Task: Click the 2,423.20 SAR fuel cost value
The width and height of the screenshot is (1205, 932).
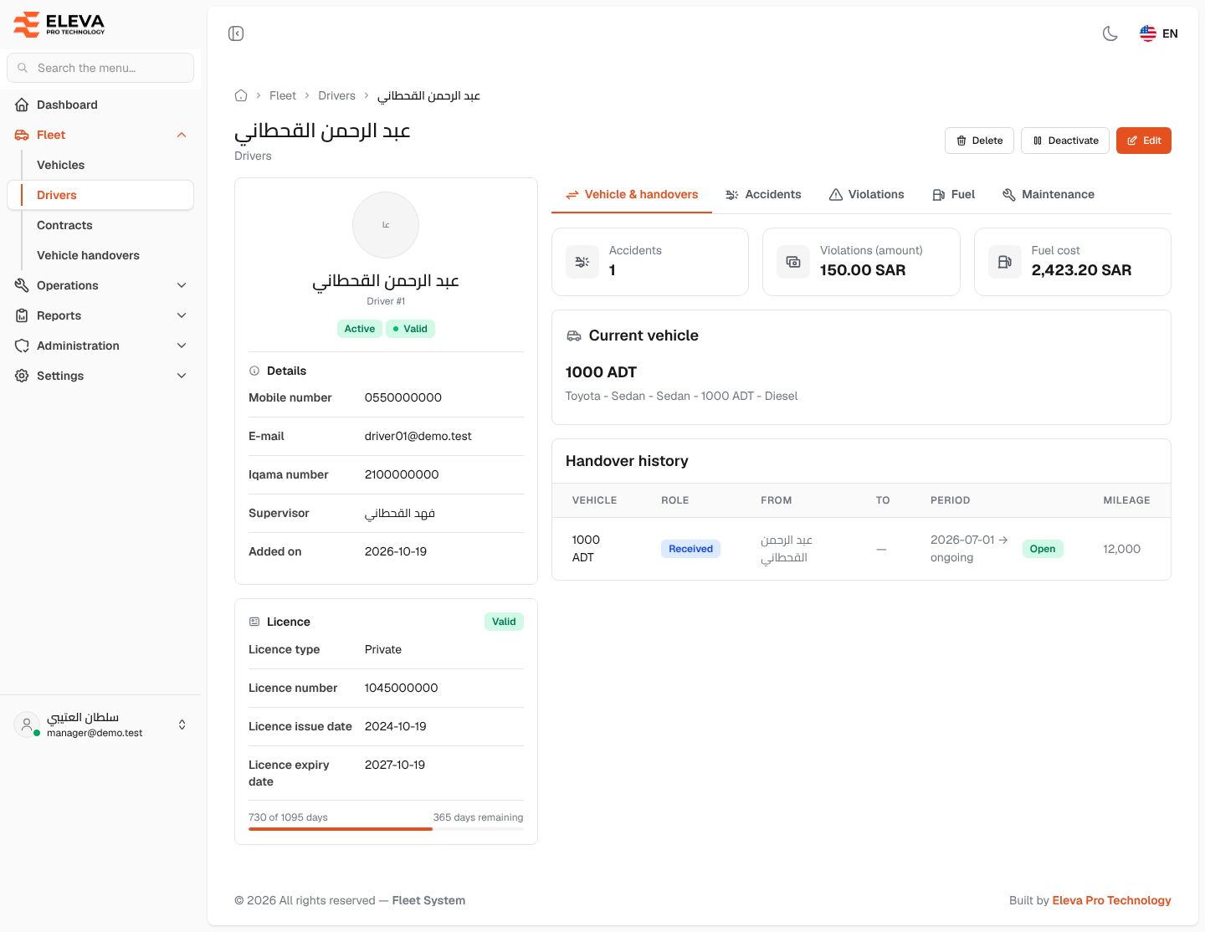Action: point(1081,270)
